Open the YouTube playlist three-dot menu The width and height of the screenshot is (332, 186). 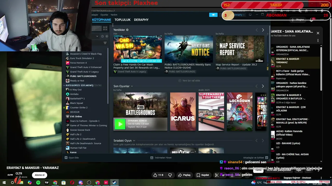pos(318,41)
